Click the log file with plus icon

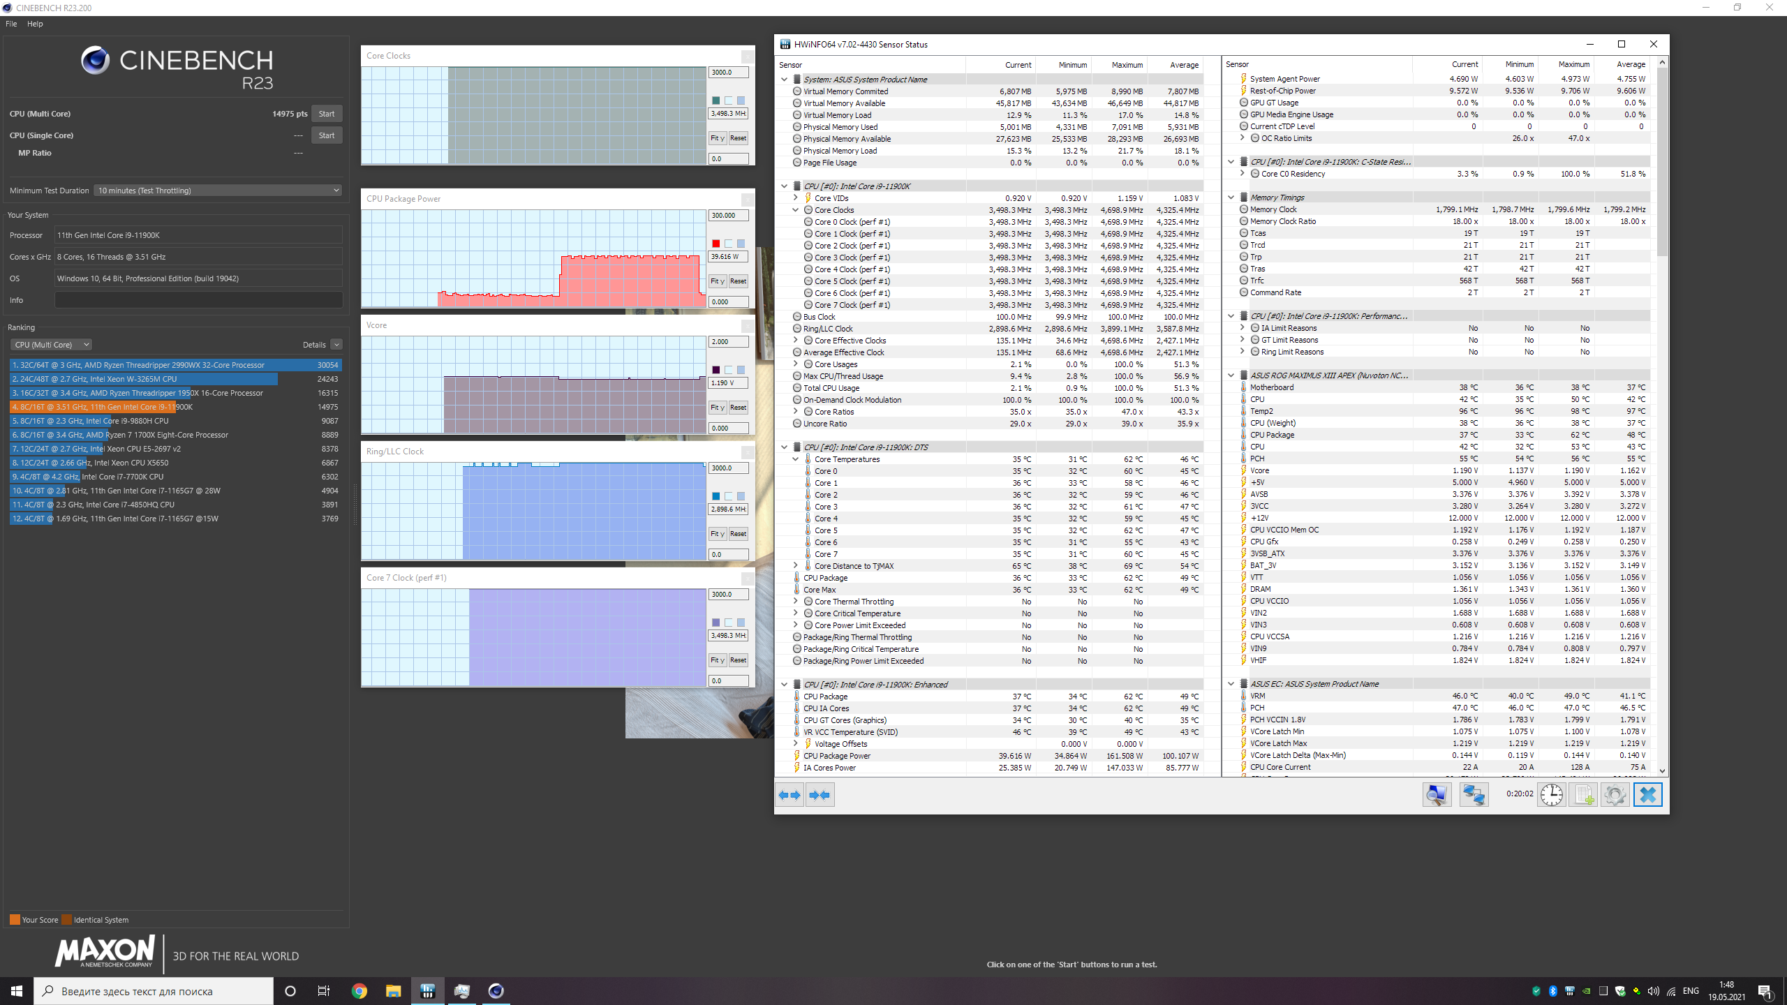tap(1583, 795)
